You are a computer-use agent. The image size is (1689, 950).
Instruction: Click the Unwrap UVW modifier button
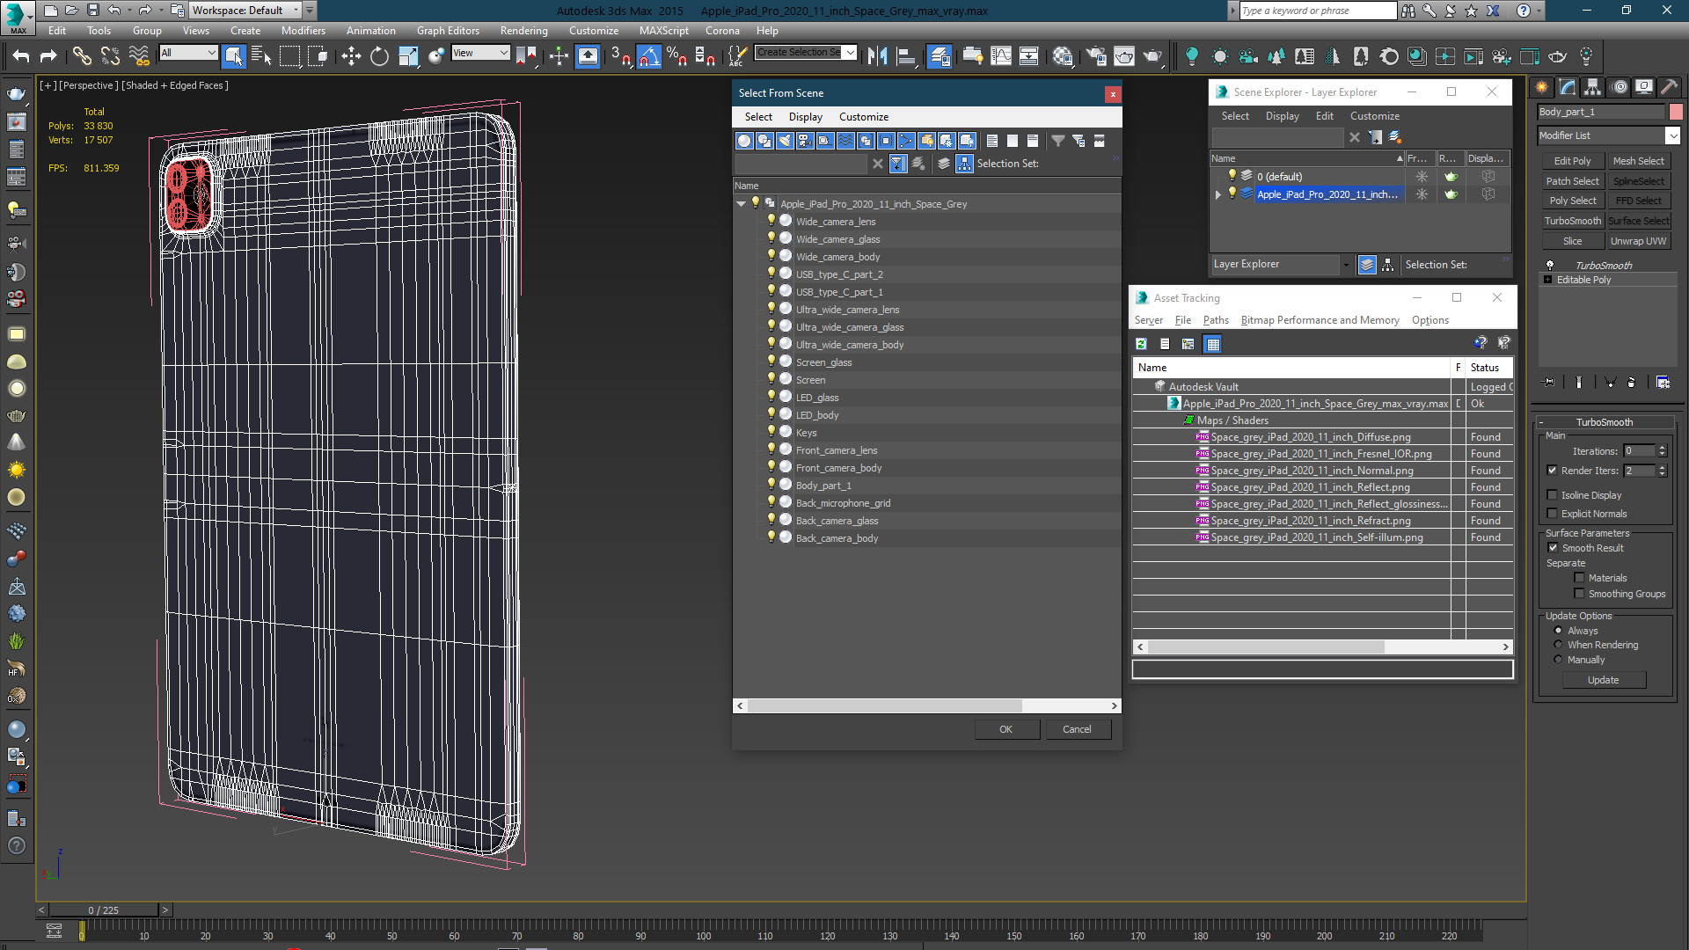click(x=1639, y=241)
